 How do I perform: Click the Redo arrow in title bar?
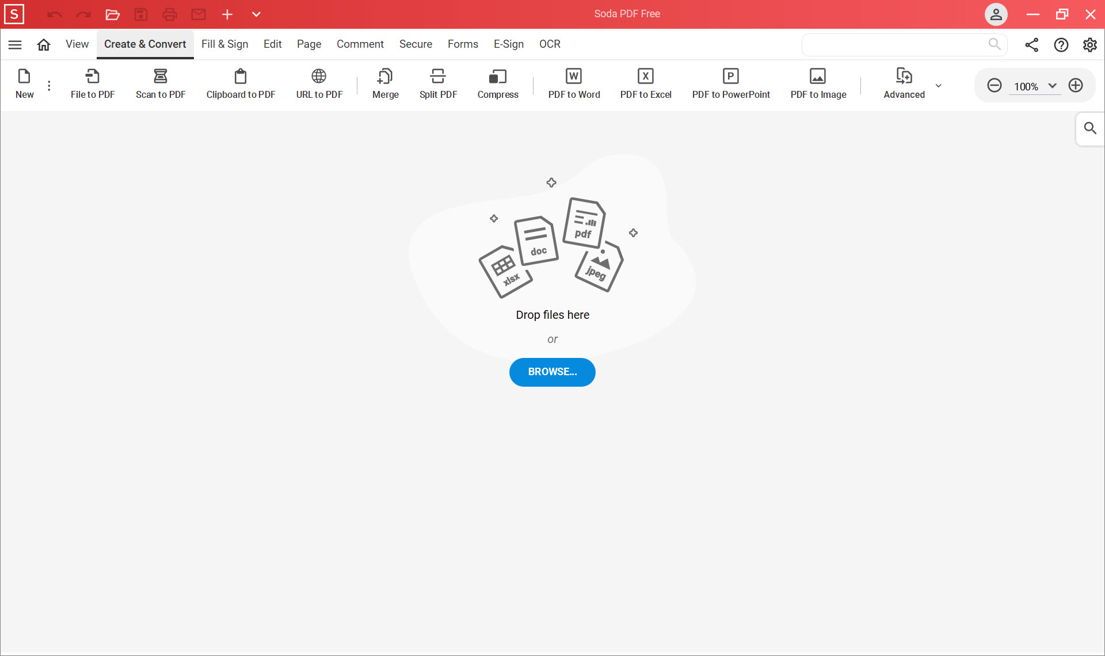coord(83,14)
